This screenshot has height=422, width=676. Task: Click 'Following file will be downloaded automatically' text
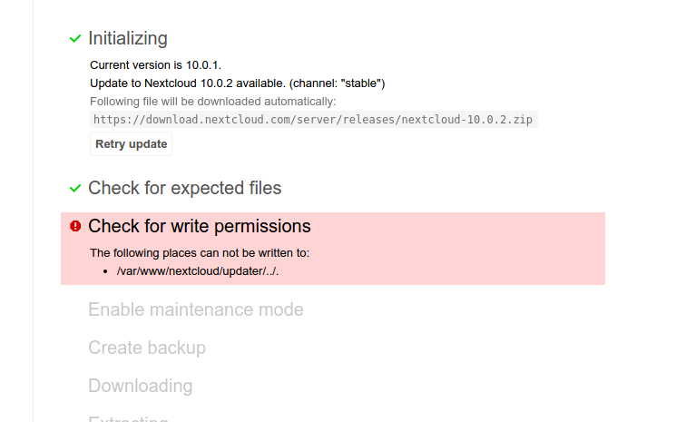[212, 101]
